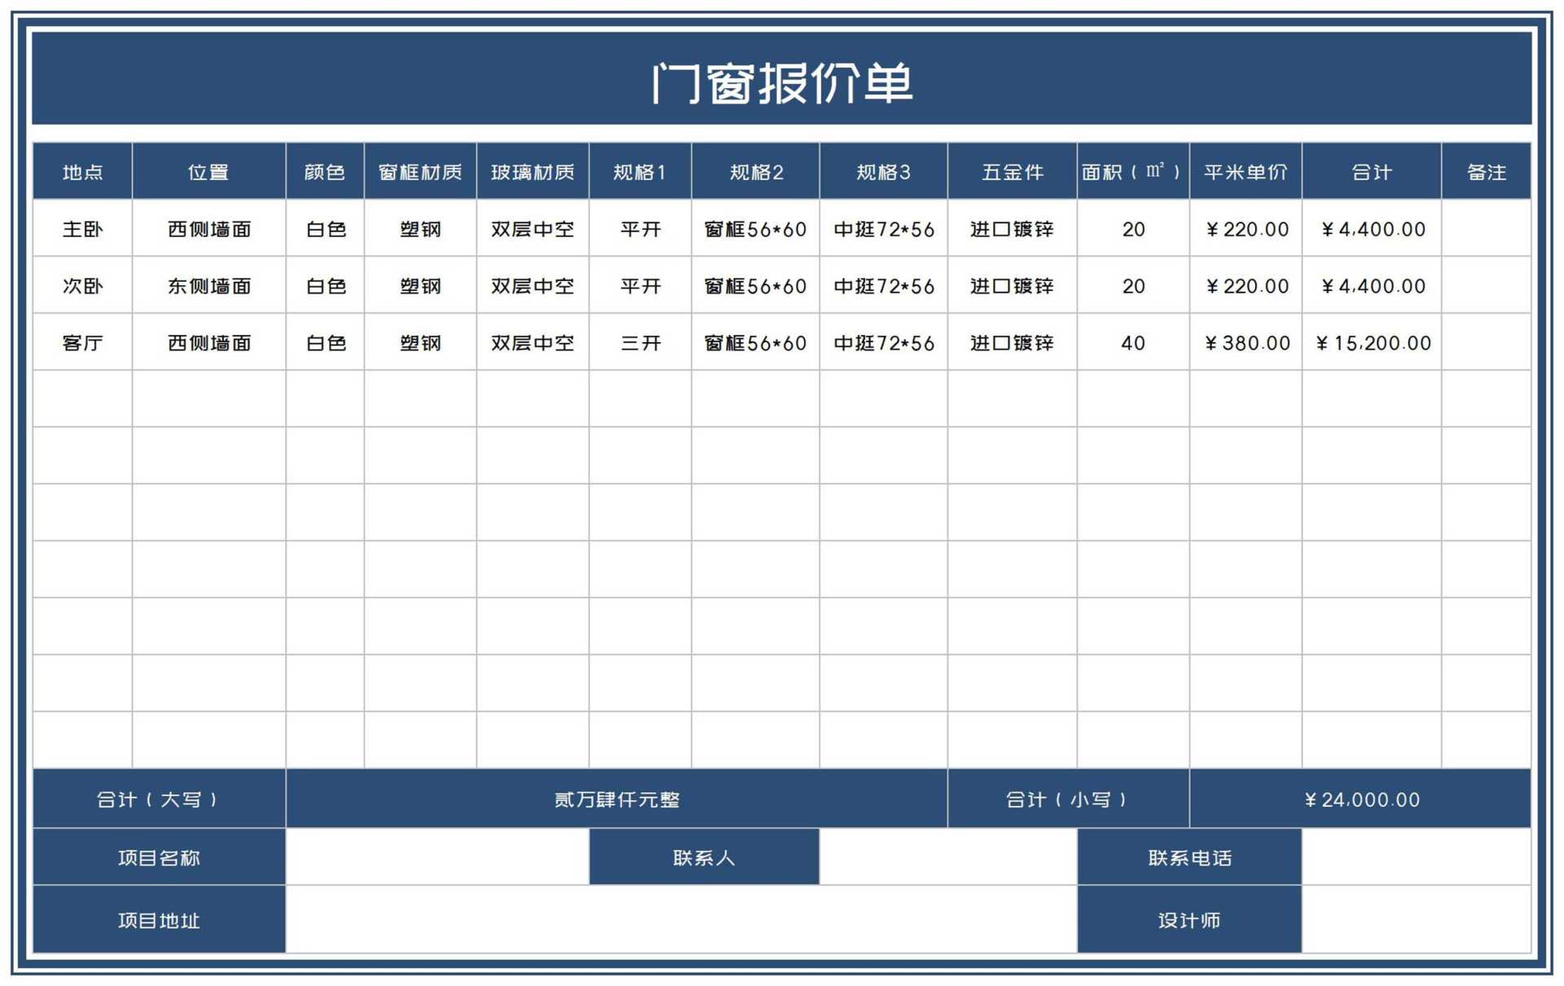This screenshot has height=986, width=1564.
Task: Click the ¥380.00 unit price
Action: 1245,343
